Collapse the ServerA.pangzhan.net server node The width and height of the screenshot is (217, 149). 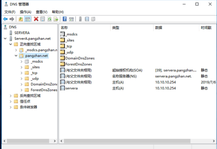[5, 38]
